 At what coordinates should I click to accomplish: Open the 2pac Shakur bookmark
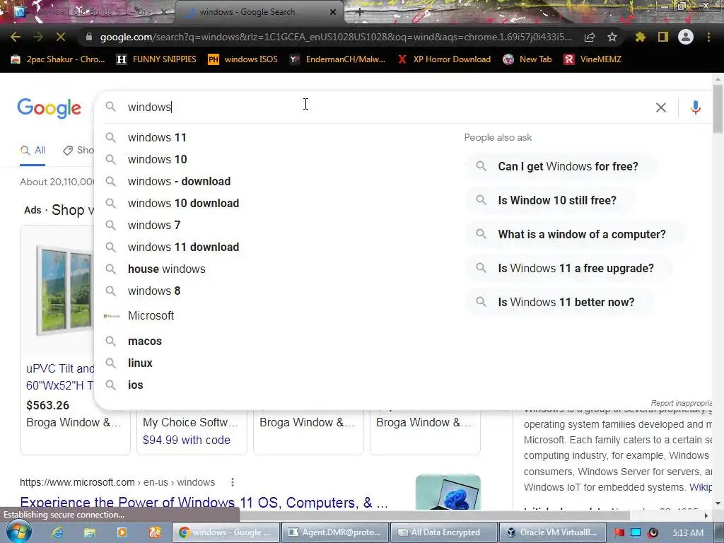58,59
